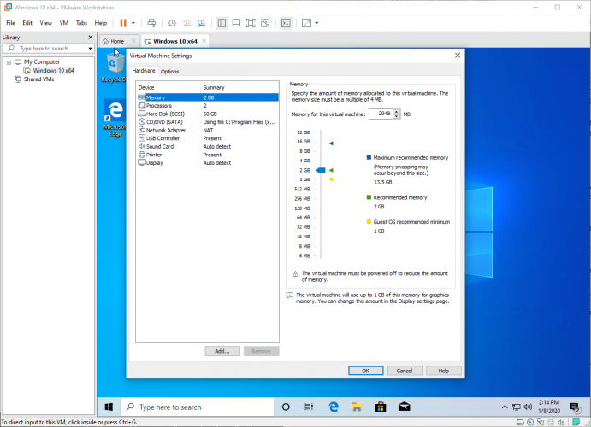Select the Display device row
Viewport: 591px width, 427px height.
208,163
